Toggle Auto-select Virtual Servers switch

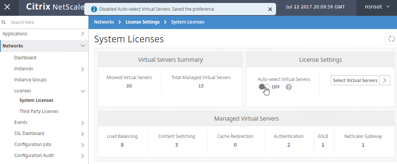[264, 87]
